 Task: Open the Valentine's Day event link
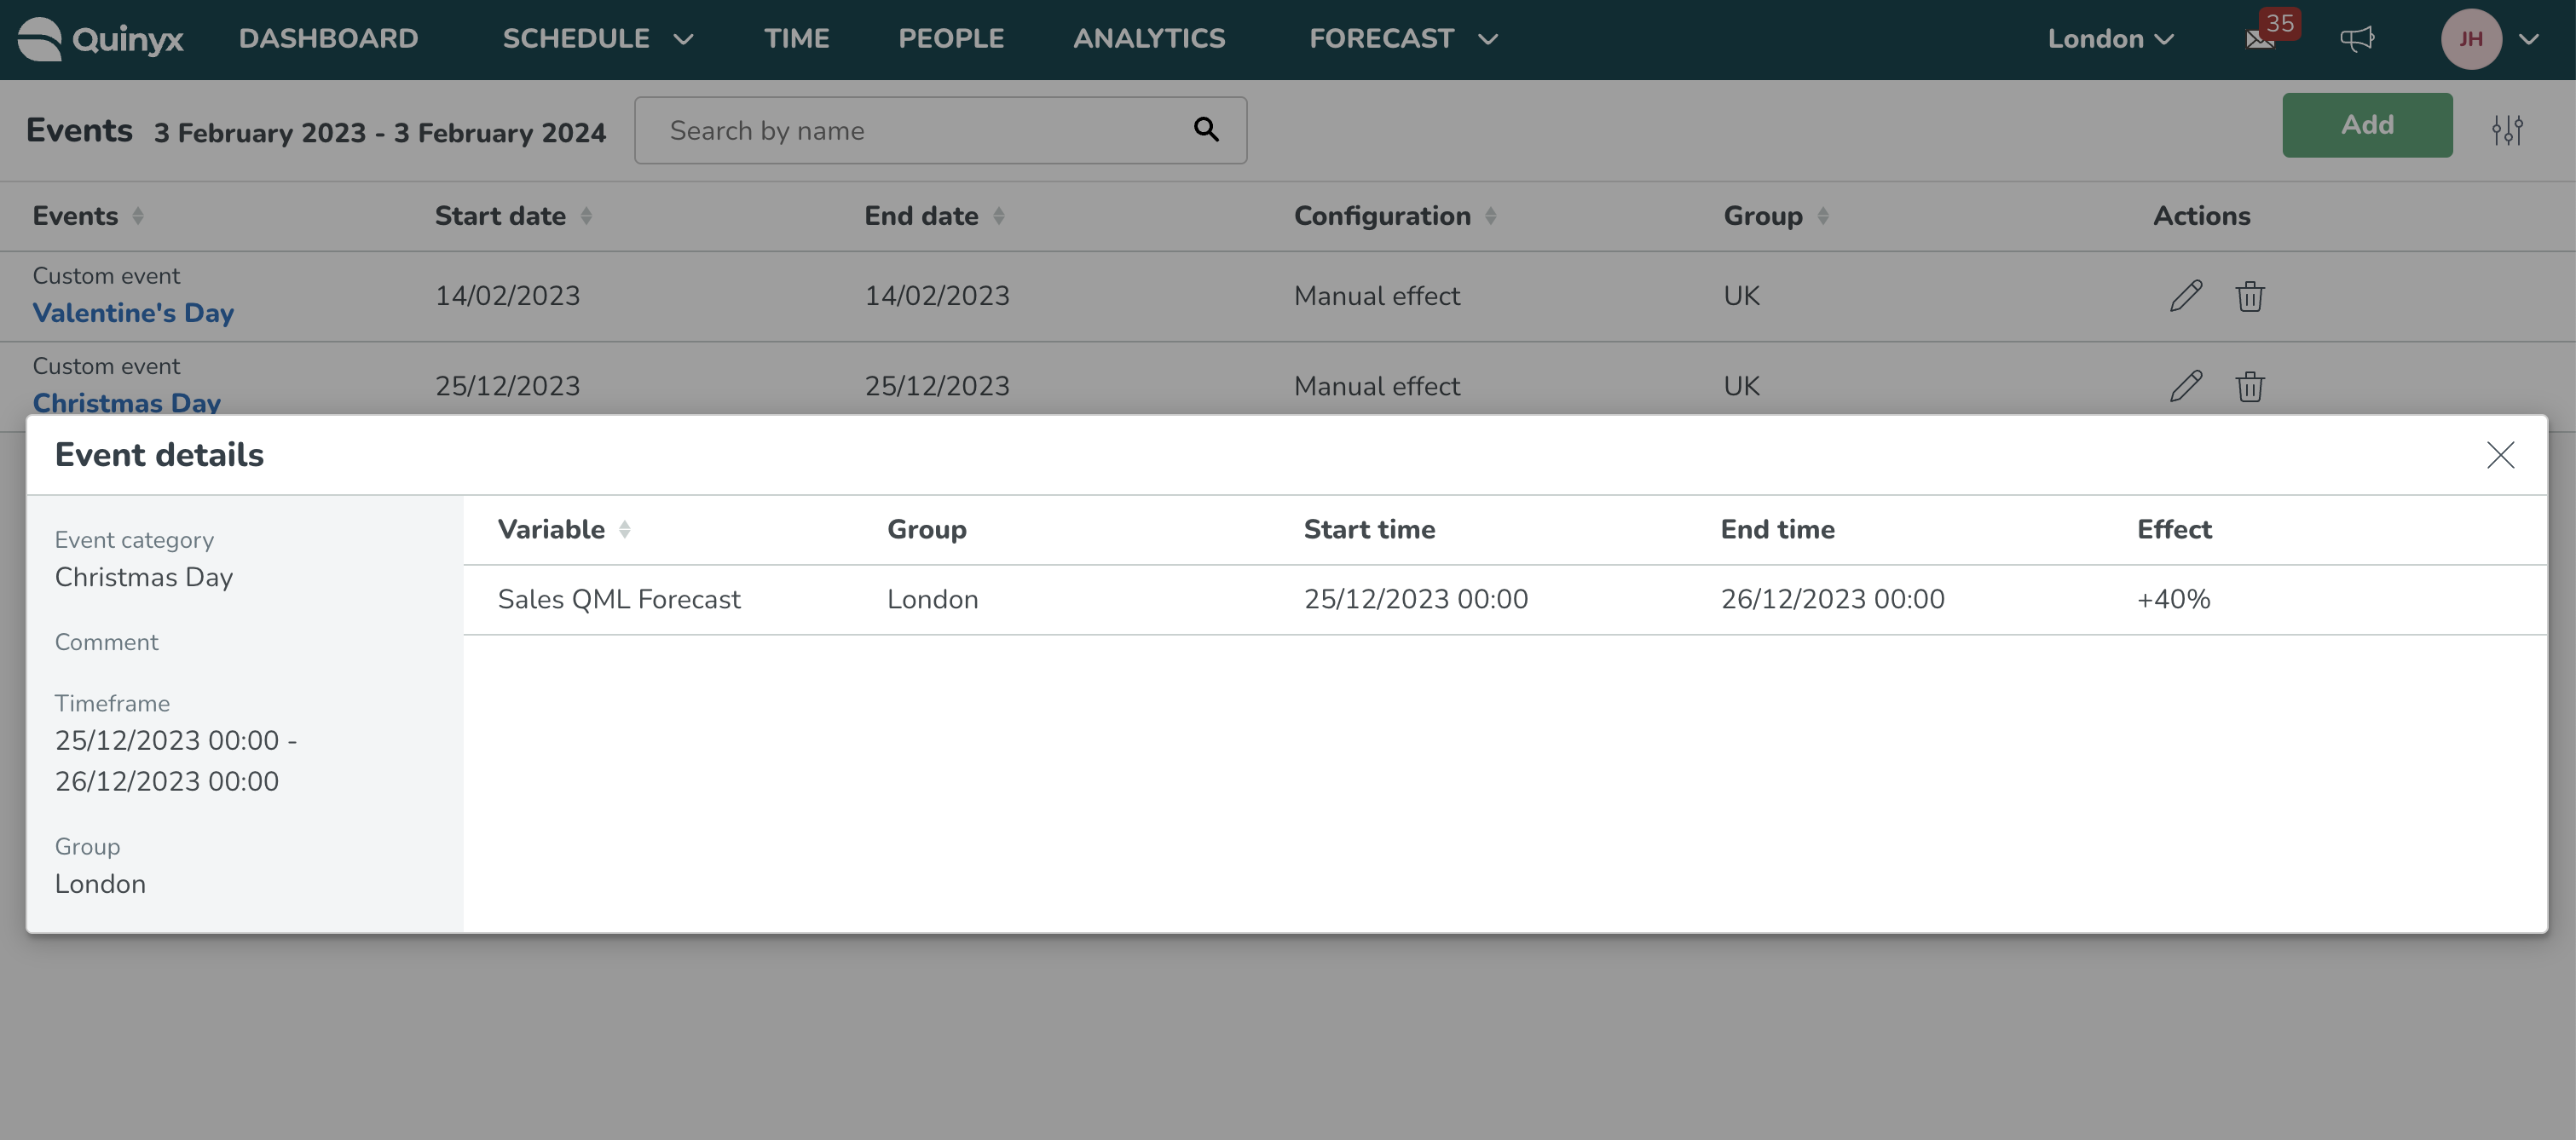133,313
